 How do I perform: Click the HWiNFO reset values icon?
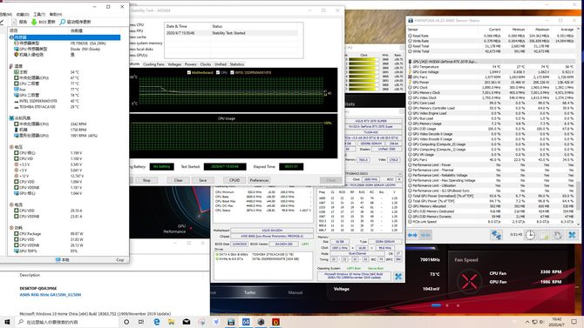[x=558, y=235]
